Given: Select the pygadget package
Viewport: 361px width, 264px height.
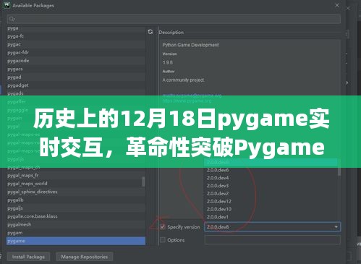Looking at the screenshot, I should [76, 85].
